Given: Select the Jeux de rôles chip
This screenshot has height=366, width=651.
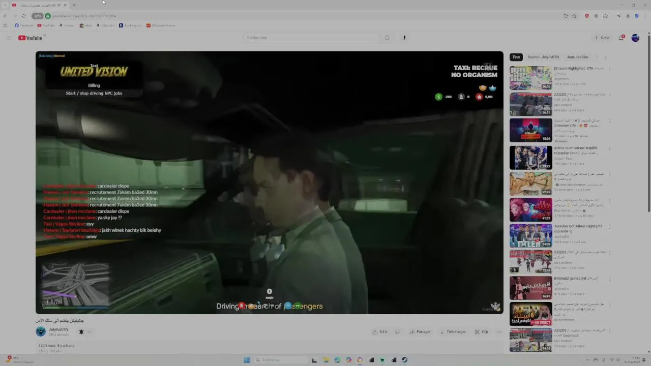Looking at the screenshot, I should click(577, 57).
